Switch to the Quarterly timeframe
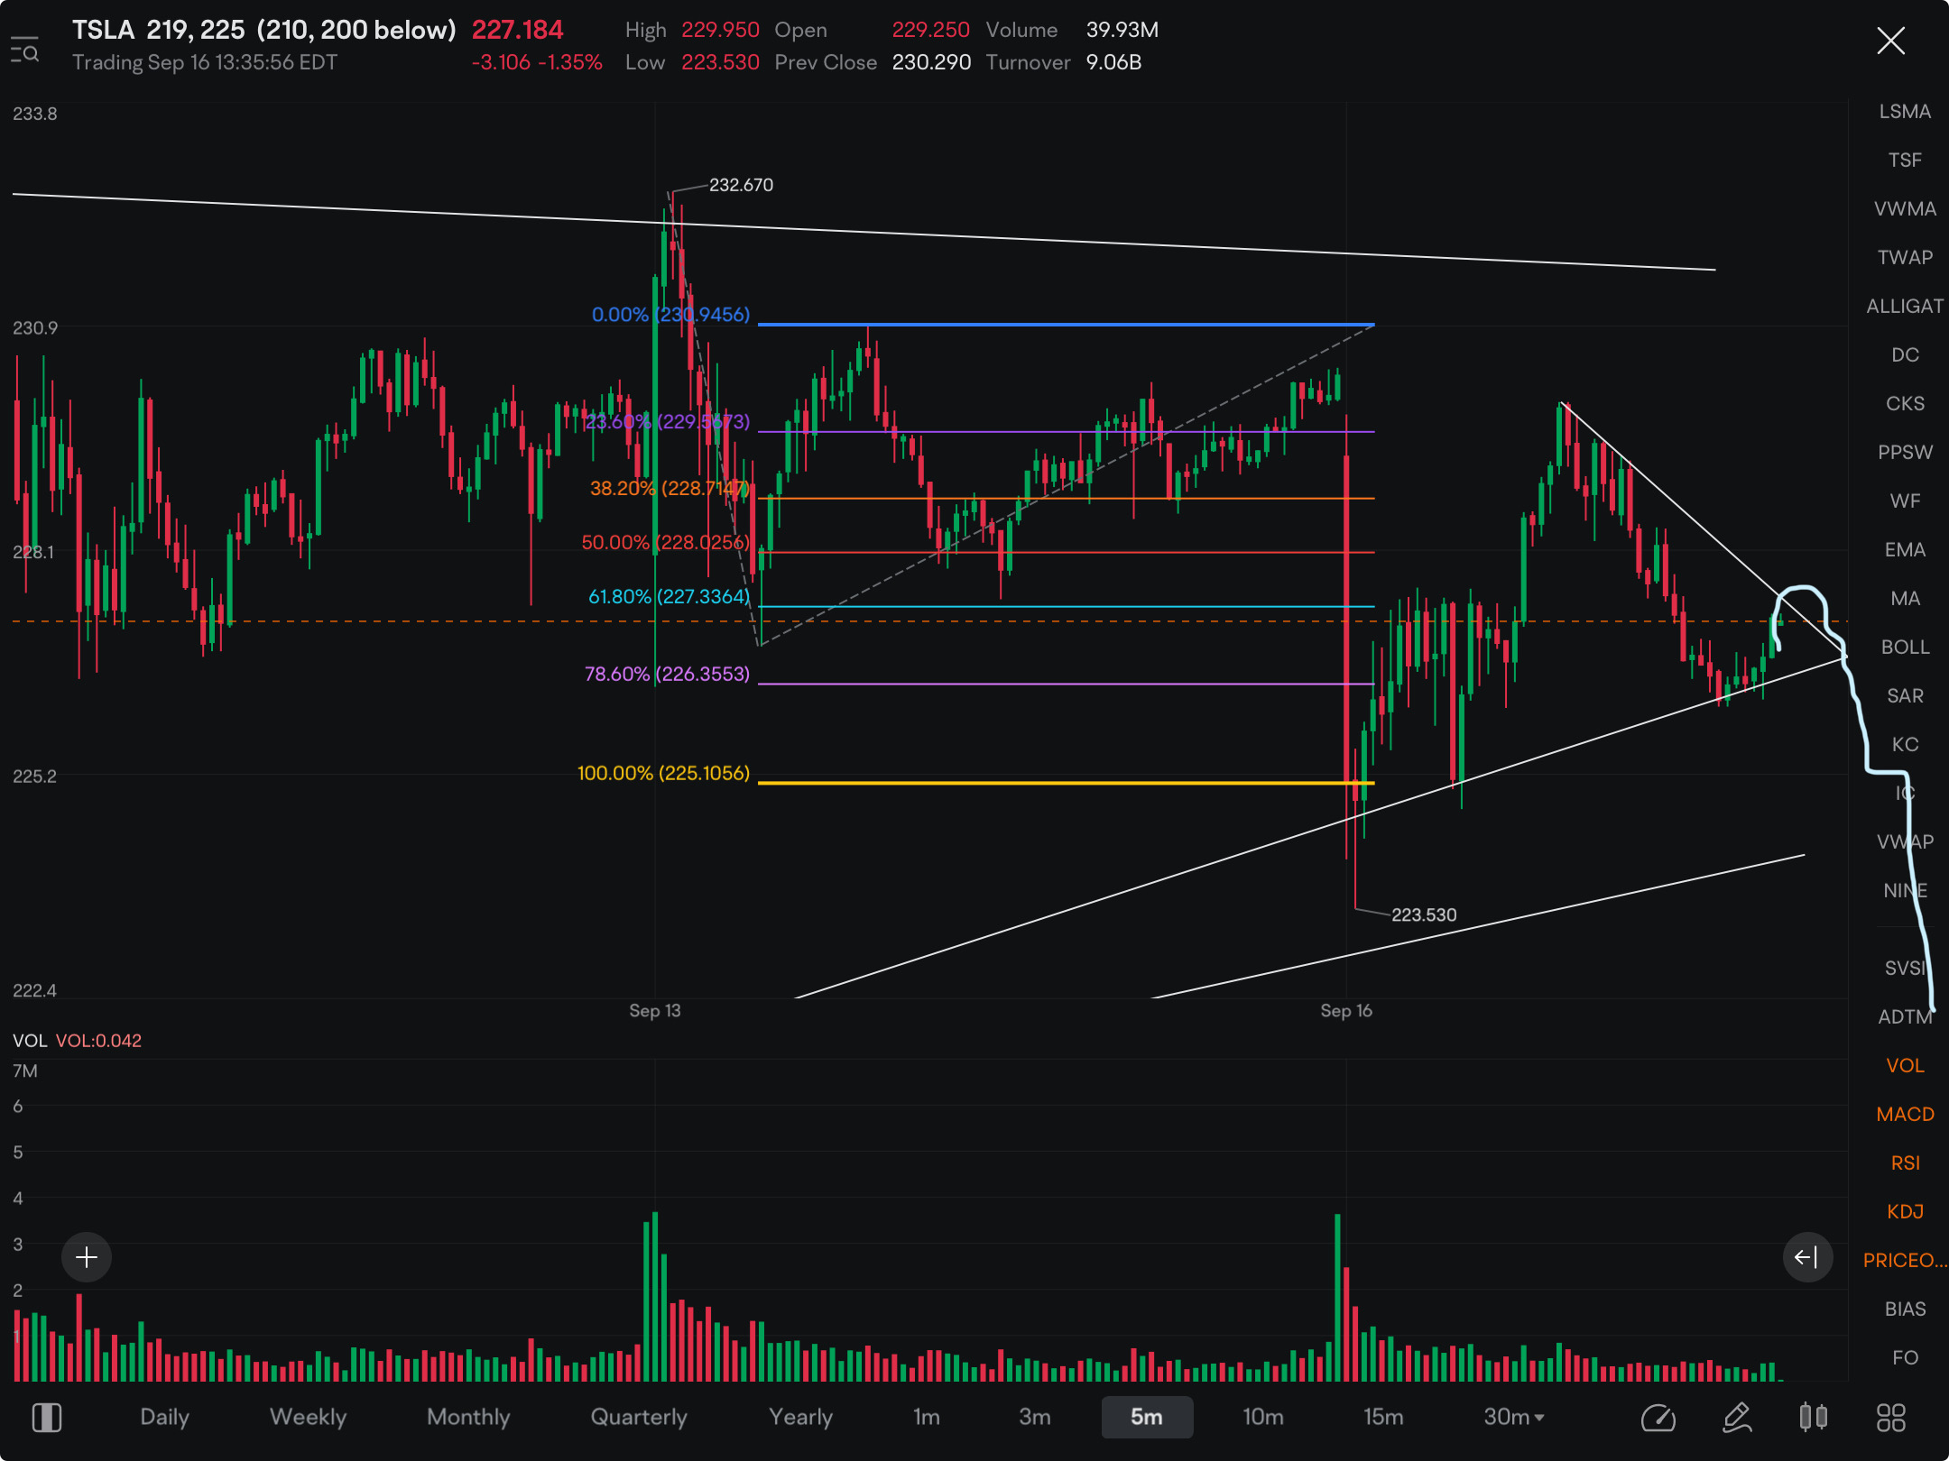 (x=639, y=1418)
